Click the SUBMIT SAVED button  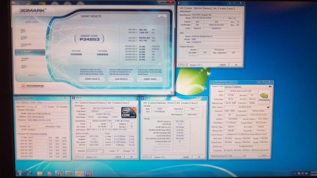150,79
